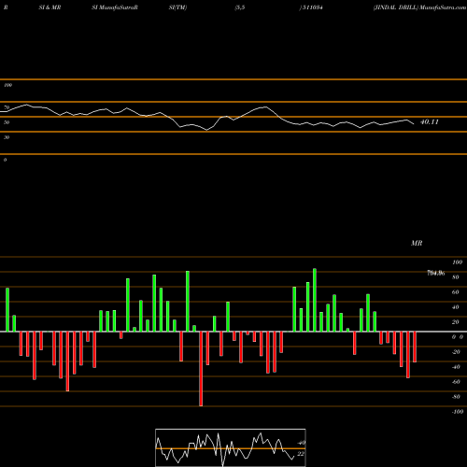Click the RSI current value 40.11 label
Screen dimensions: 467x467
(430, 122)
